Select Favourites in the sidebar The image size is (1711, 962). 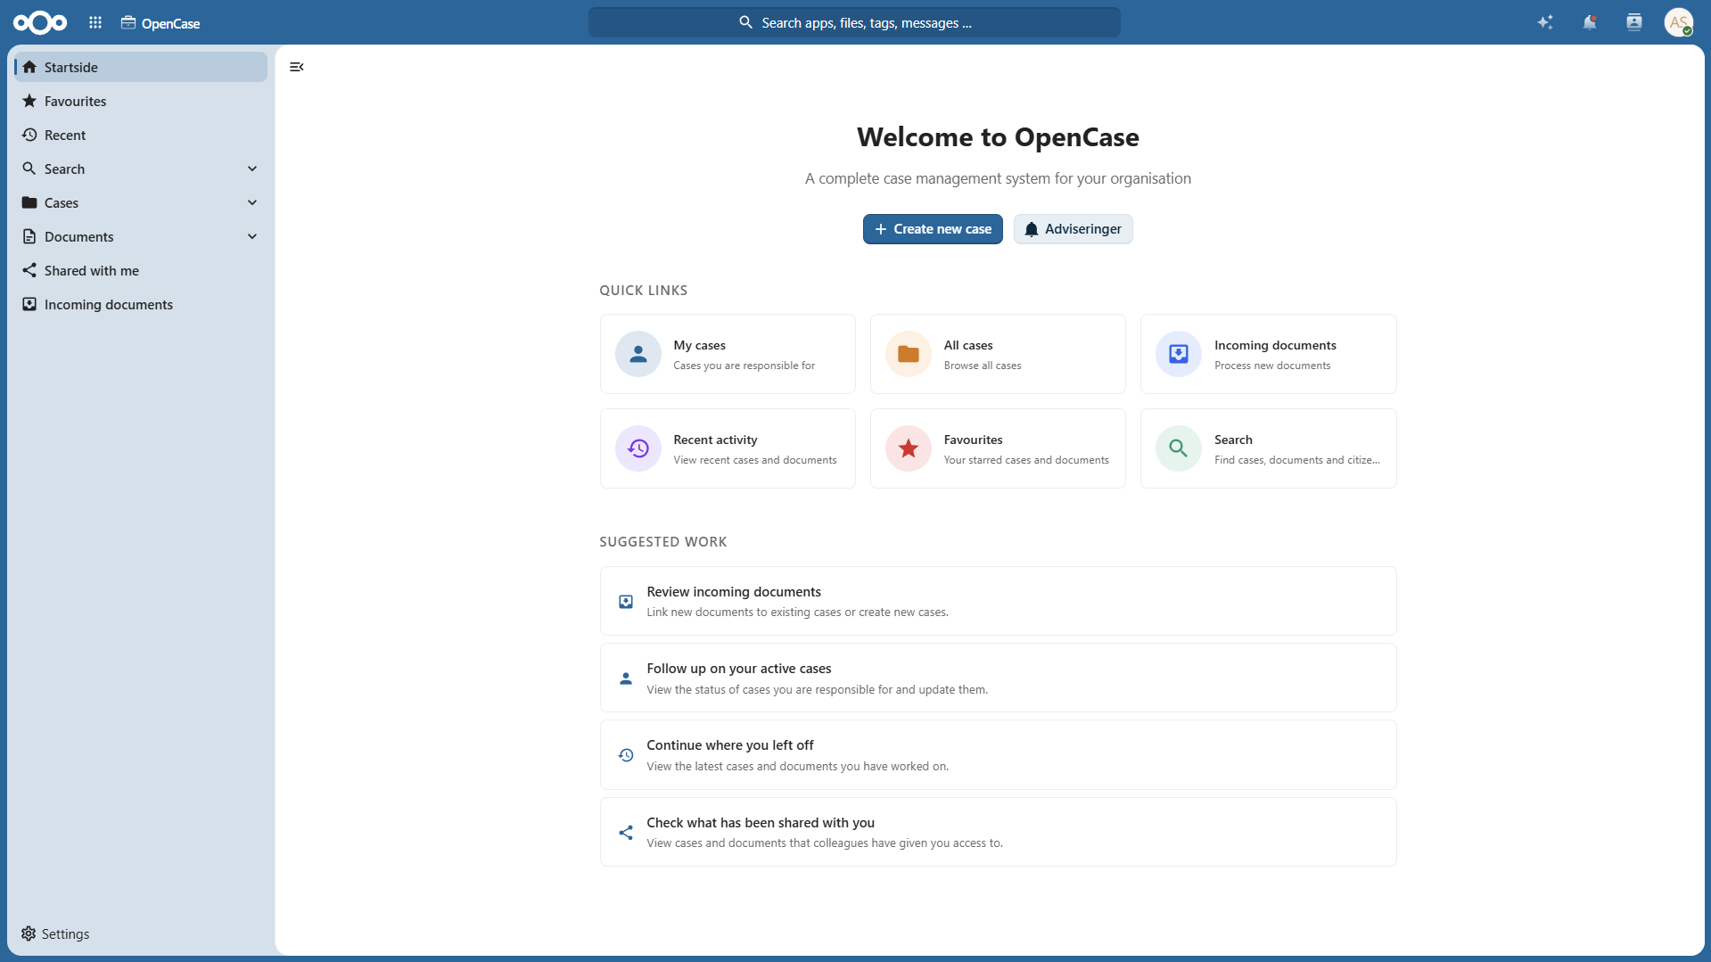tap(141, 101)
